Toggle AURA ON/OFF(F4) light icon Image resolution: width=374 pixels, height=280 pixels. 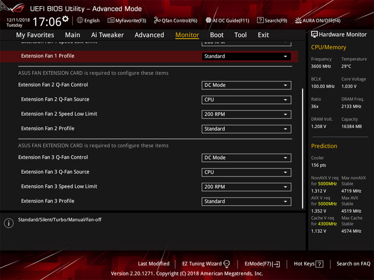[x=298, y=20]
